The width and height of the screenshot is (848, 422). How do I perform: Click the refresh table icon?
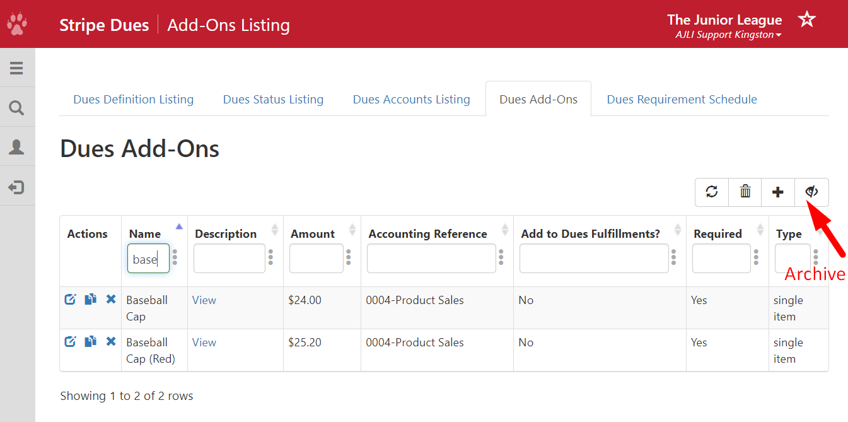pos(712,192)
